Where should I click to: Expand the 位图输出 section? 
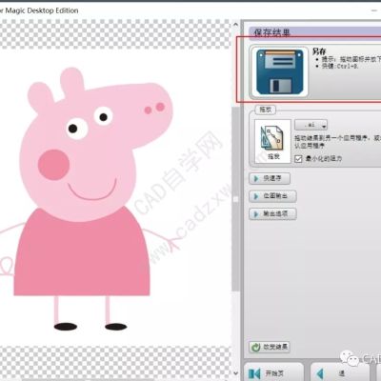tap(272, 196)
